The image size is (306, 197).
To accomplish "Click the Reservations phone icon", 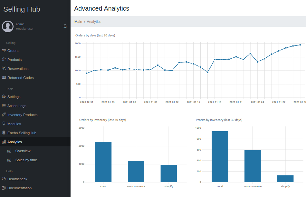I will coord(4,68).
